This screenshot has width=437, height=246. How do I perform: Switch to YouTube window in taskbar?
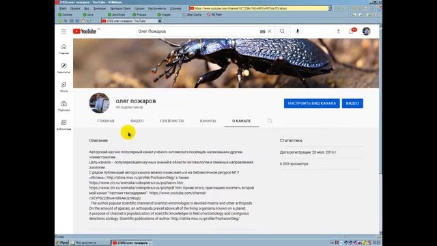pos(132,243)
